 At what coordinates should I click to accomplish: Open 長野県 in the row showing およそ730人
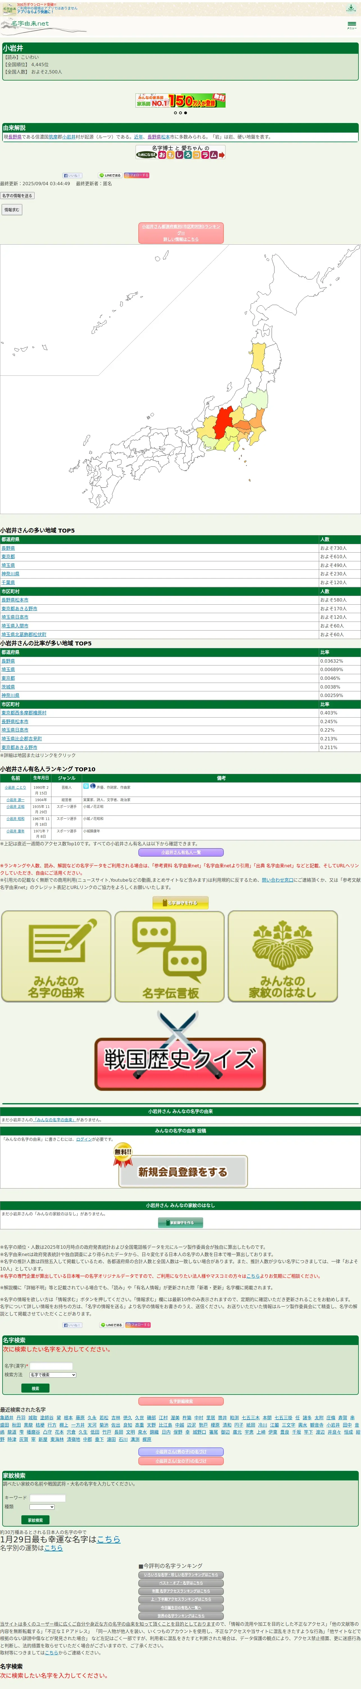[8, 548]
